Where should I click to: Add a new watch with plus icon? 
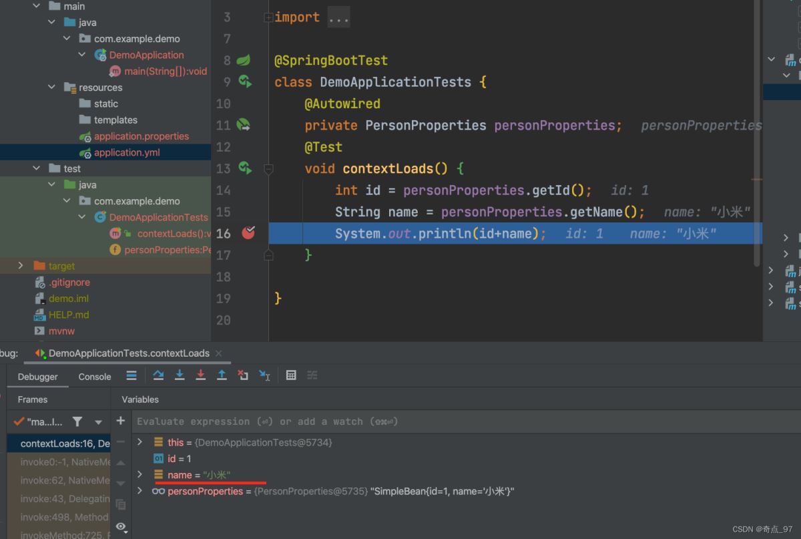[x=121, y=421]
